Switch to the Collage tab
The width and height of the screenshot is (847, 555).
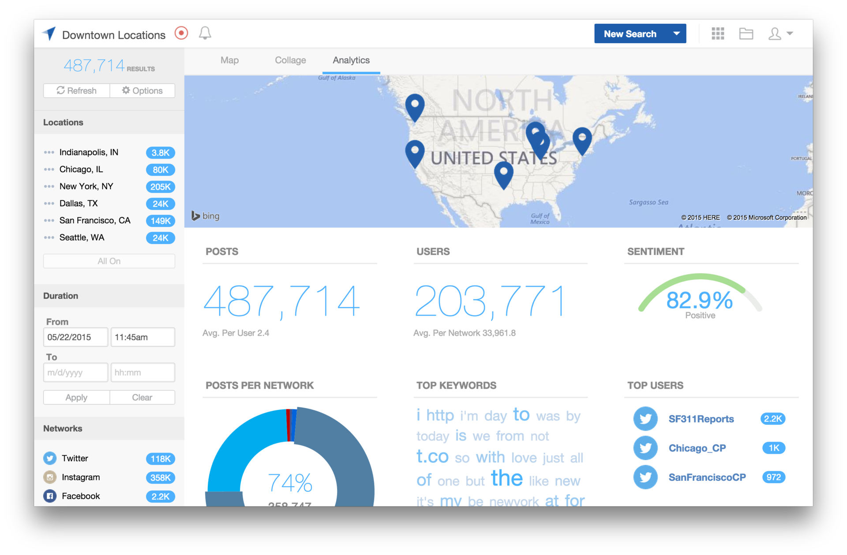click(x=290, y=60)
